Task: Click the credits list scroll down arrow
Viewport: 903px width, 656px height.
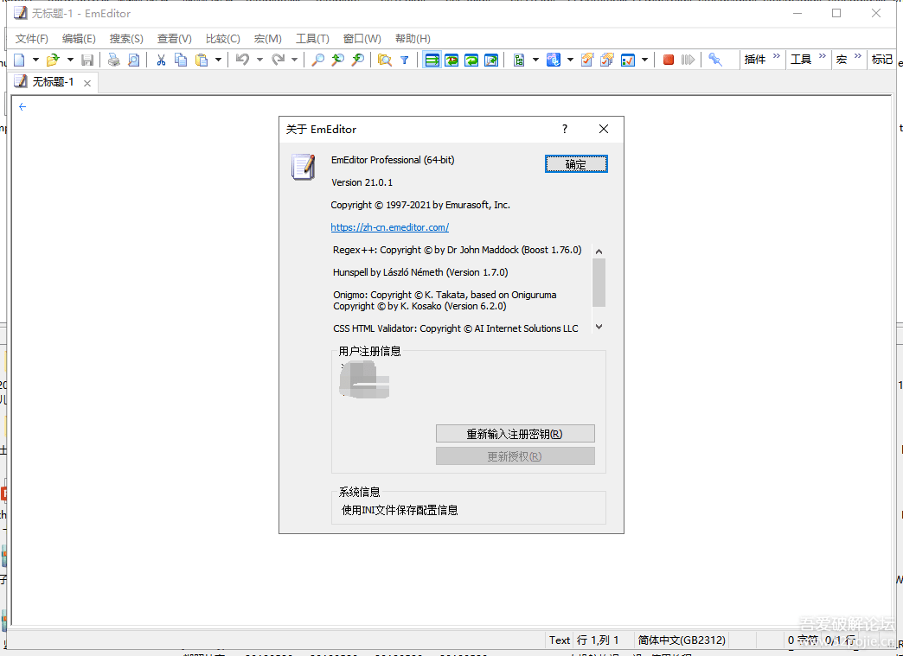Action: [x=599, y=327]
